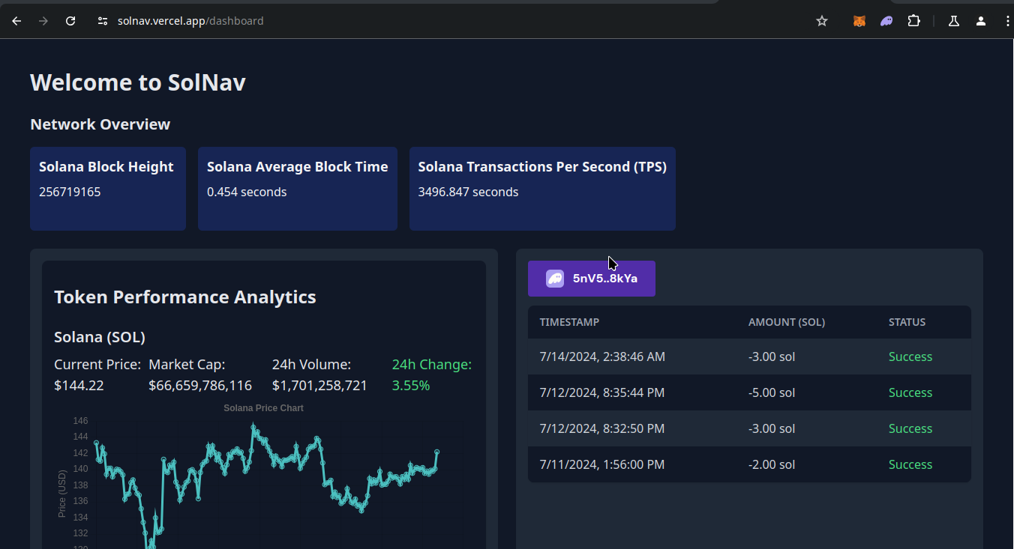
Task: Select the 7/14/2024, 2:38:46 AM timestamp
Action: point(602,357)
